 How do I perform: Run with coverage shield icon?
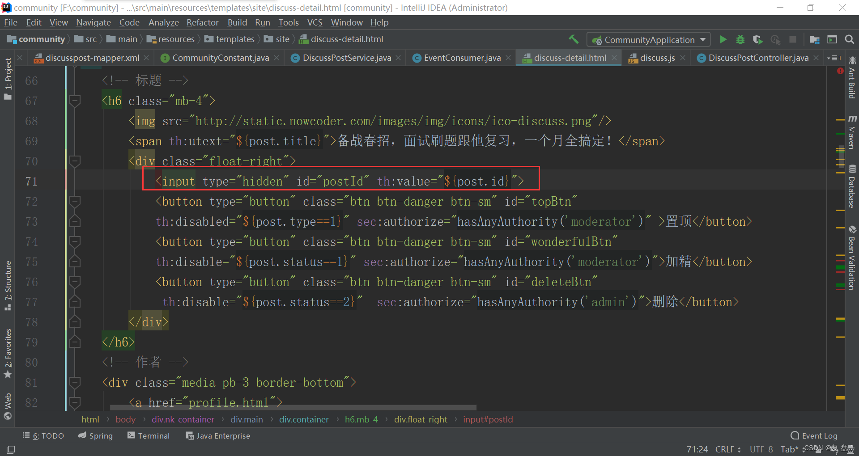[757, 39]
